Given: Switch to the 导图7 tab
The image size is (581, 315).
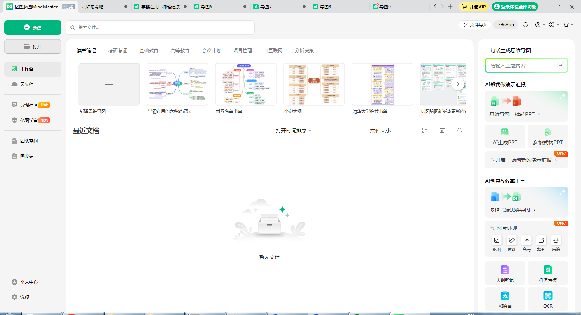Looking at the screenshot, I should click(279, 7).
